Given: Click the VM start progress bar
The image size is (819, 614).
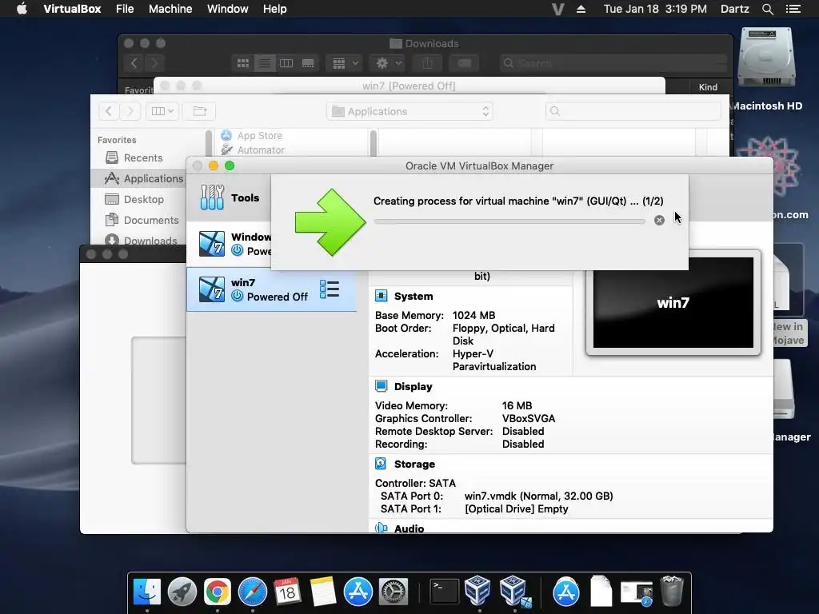Looking at the screenshot, I should click(x=509, y=221).
